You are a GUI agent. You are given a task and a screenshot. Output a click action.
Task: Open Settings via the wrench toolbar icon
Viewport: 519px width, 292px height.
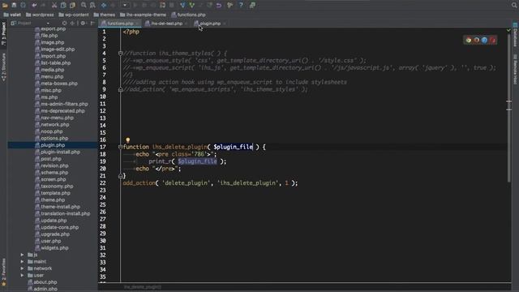tap(230, 5)
